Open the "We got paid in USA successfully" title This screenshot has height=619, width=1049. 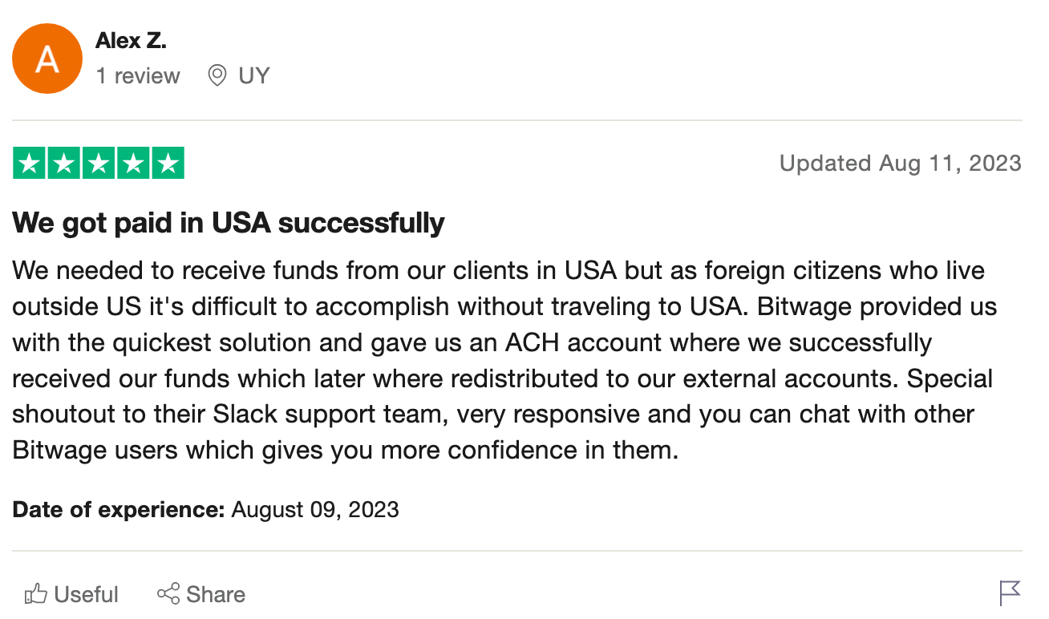point(229,223)
